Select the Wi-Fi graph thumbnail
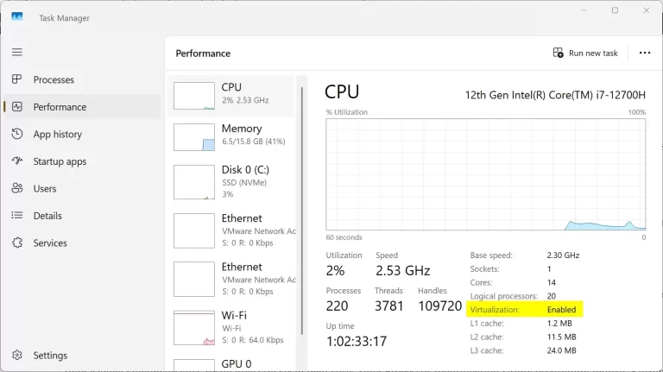The image size is (663, 372). click(194, 328)
